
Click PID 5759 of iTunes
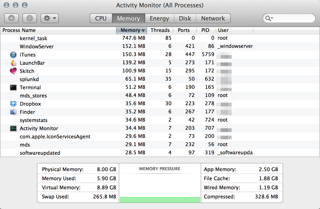coord(208,54)
